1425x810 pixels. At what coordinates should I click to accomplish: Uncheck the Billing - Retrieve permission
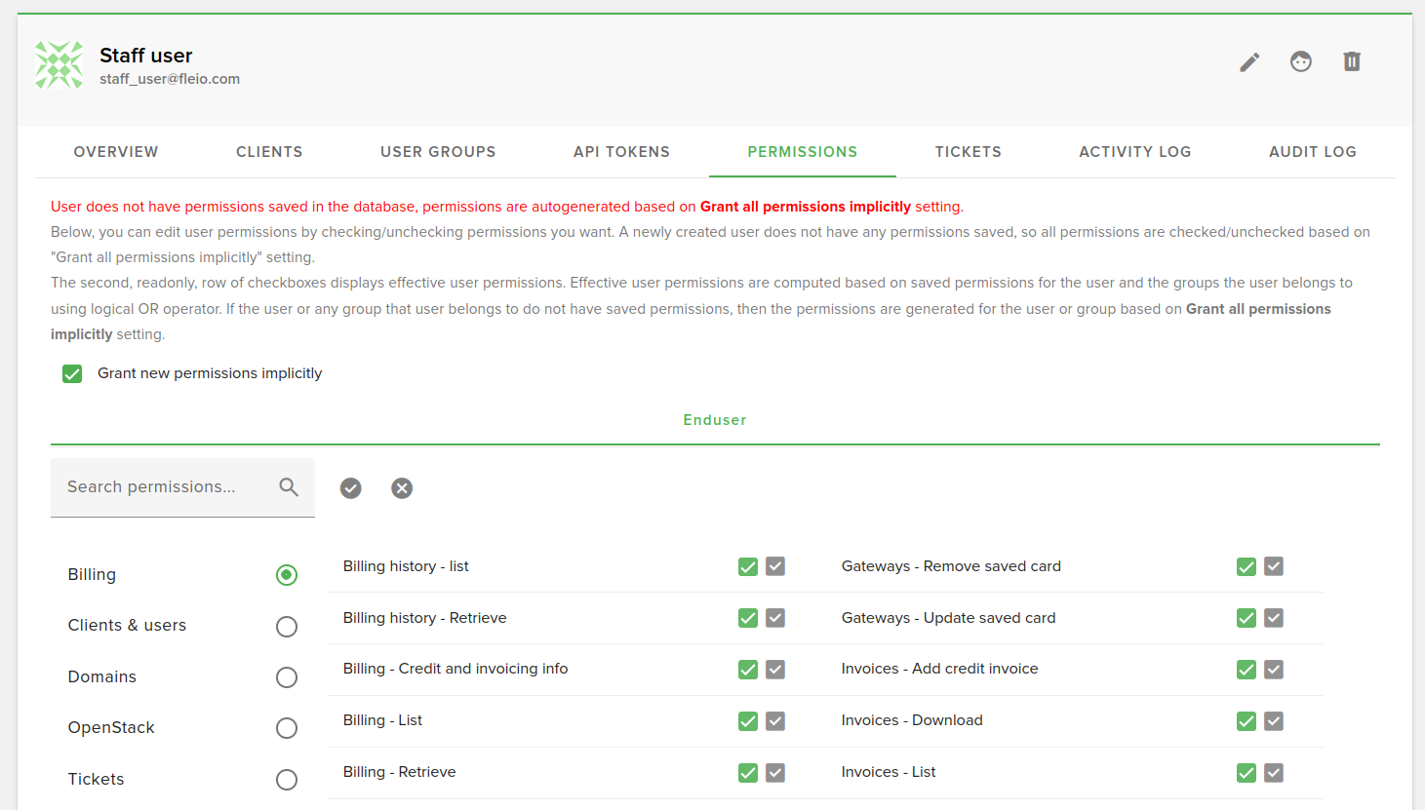click(747, 772)
